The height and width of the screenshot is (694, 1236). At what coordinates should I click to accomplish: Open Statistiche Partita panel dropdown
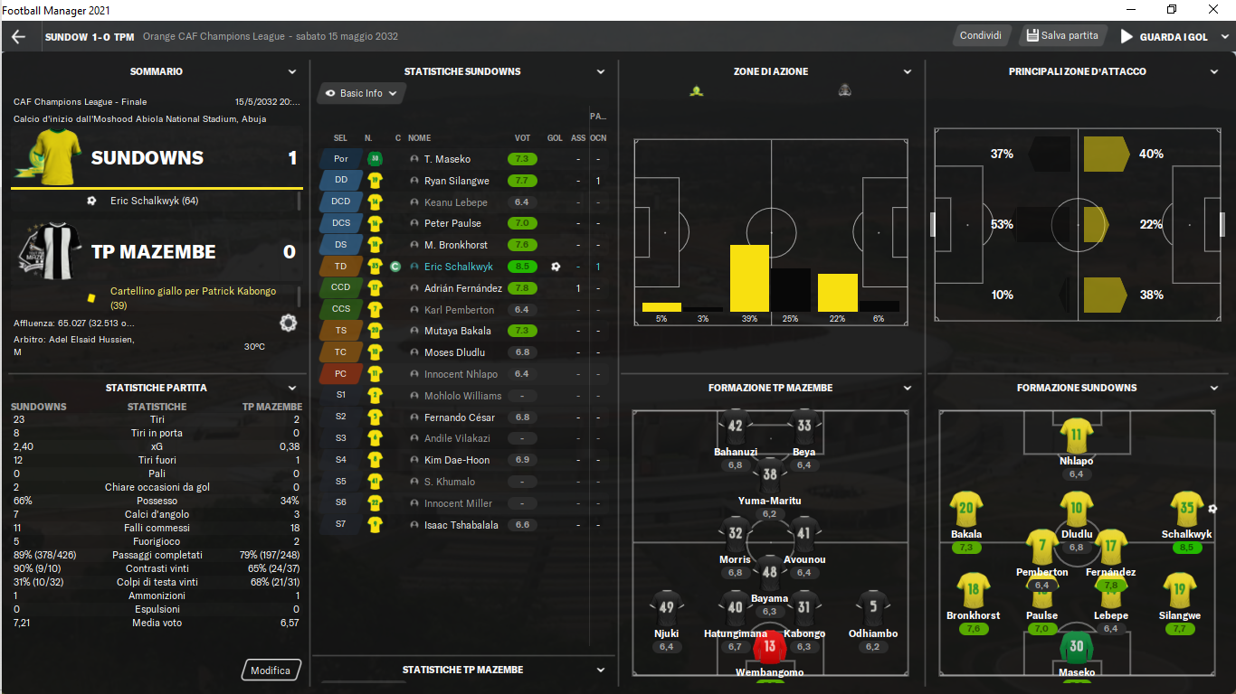292,388
